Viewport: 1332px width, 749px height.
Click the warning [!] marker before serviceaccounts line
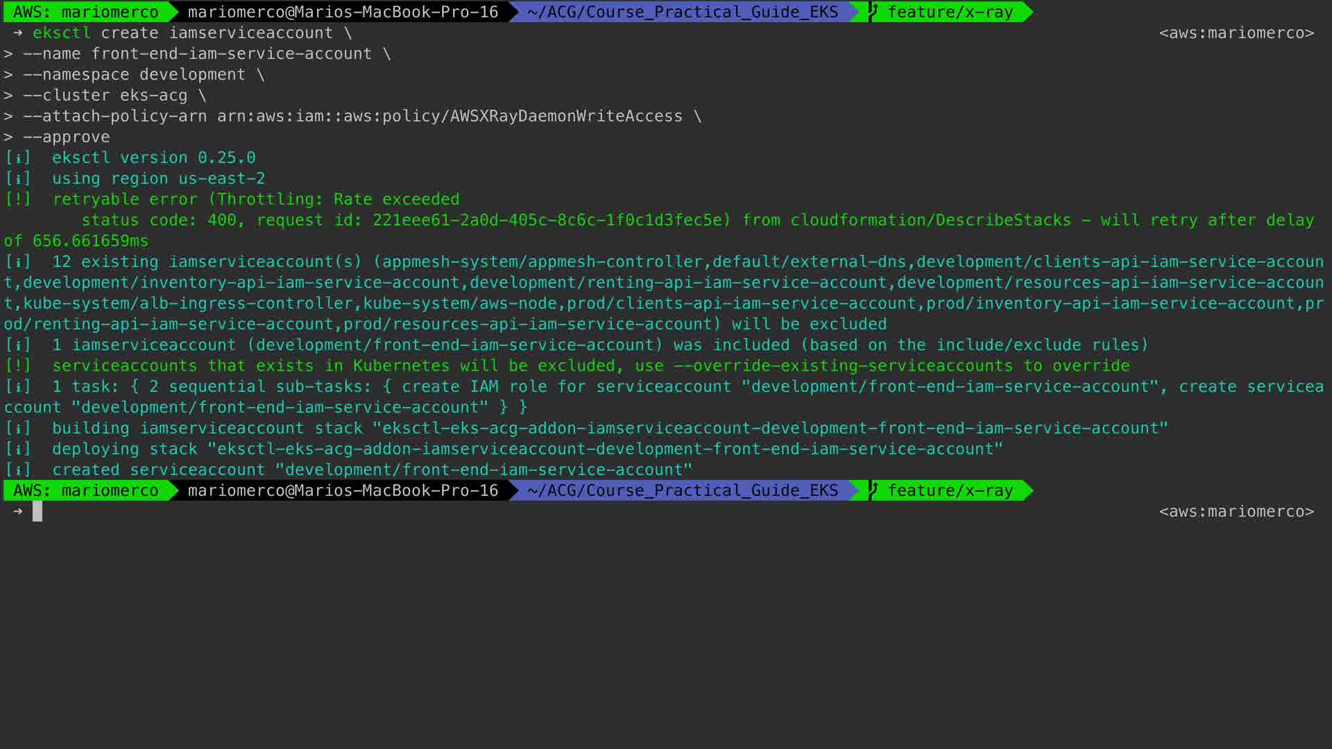[18, 365]
